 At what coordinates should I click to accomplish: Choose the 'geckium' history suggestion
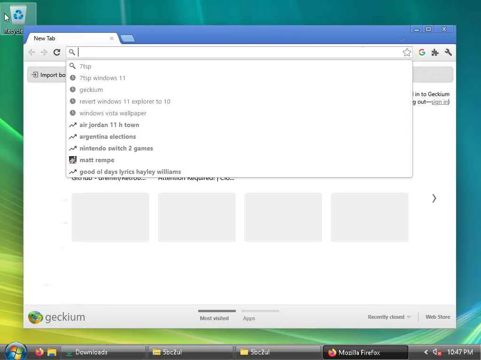coord(239,90)
